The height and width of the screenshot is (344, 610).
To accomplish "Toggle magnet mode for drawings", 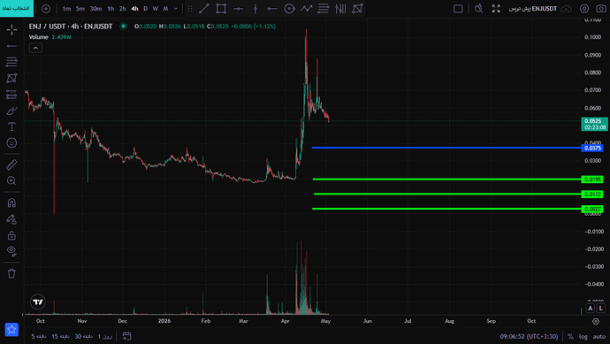I will click(x=11, y=203).
